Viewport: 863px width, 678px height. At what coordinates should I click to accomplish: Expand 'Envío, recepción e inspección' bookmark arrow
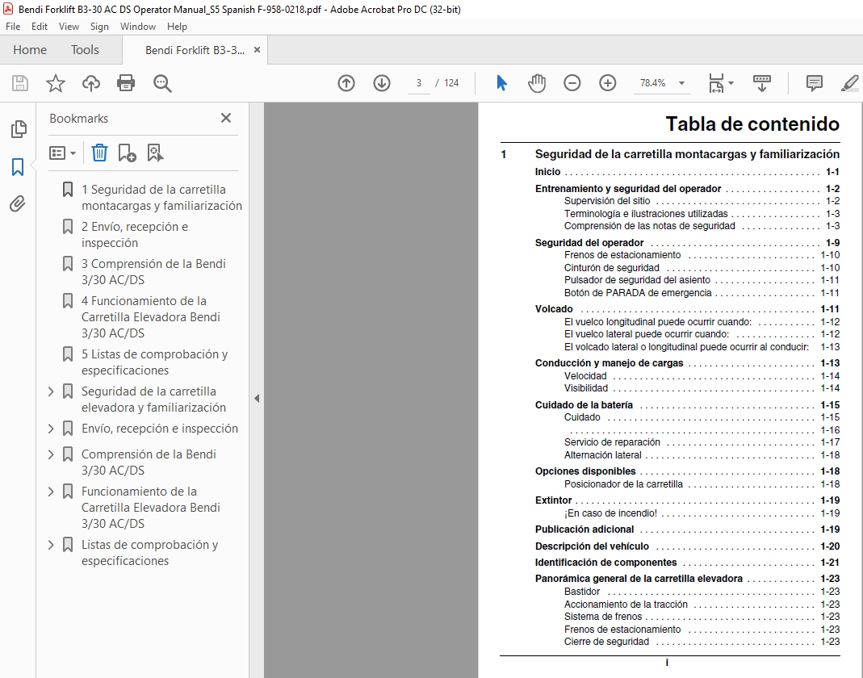coord(51,429)
